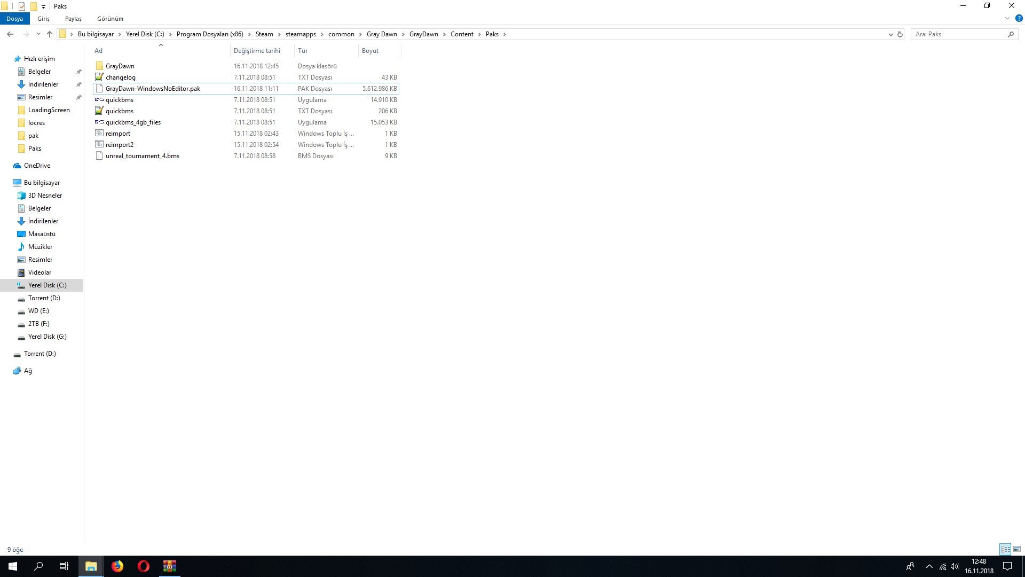Select the GrayDawn folder

coord(120,66)
